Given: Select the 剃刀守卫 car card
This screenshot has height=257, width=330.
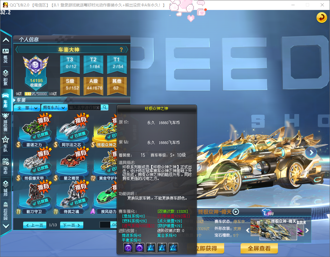Looking at the screenshot, I should click(34, 198).
